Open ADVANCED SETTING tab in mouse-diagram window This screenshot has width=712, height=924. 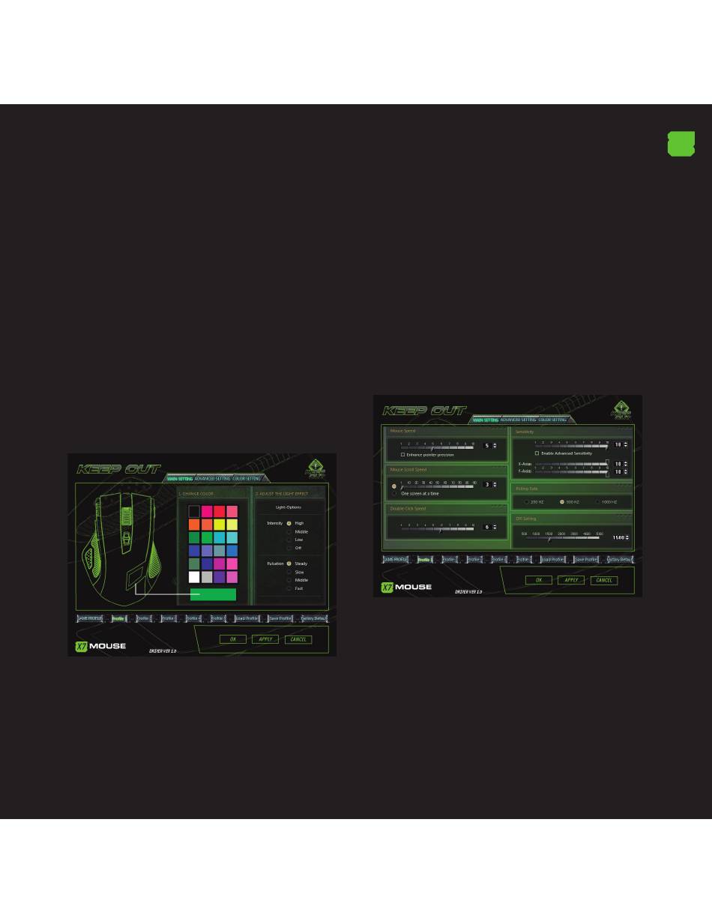[x=213, y=478]
